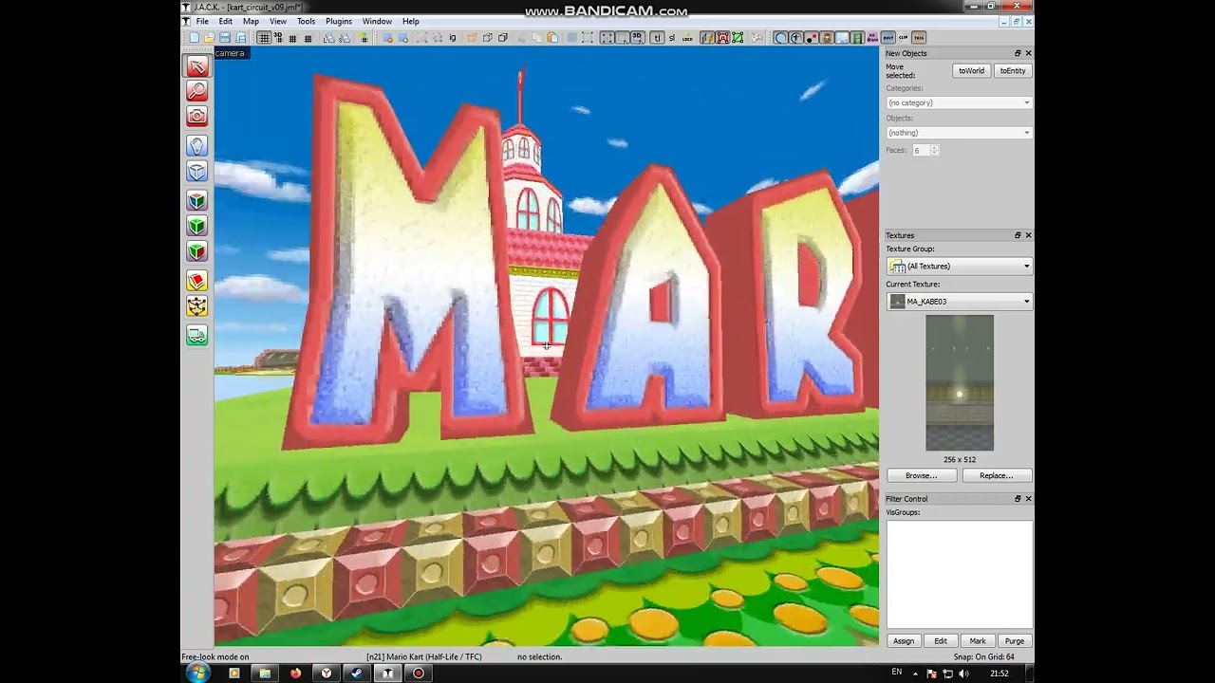Toggle the TRIG texture button
Viewport: 1215px width, 683px height.
click(919, 38)
